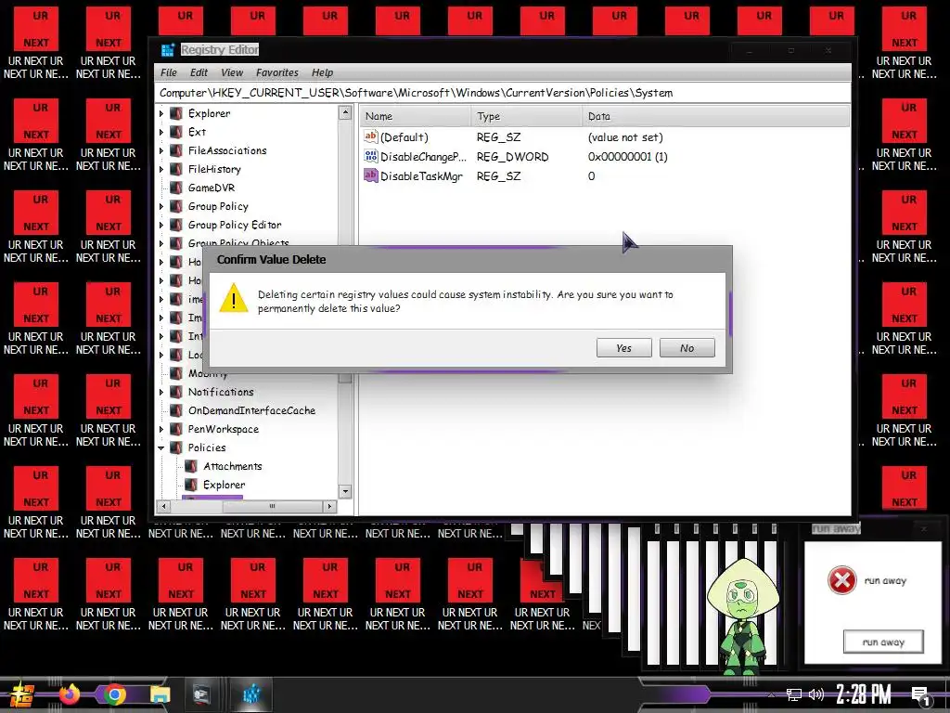Open the Start menu on the taskbar
This screenshot has width=950, height=713.
click(20, 694)
